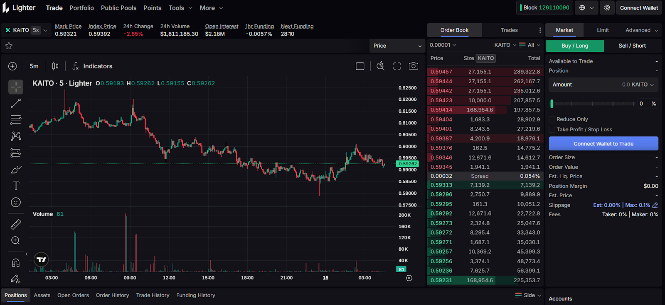The width and height of the screenshot is (665, 305).
Task: Click the amount percentage slider handle
Action: 552,104
